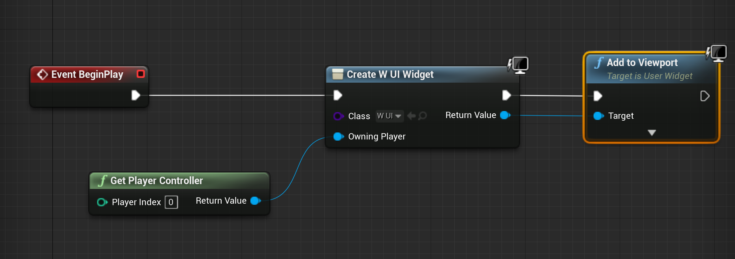Click the Owning Player input pin
The width and height of the screenshot is (735, 259).
click(x=338, y=137)
